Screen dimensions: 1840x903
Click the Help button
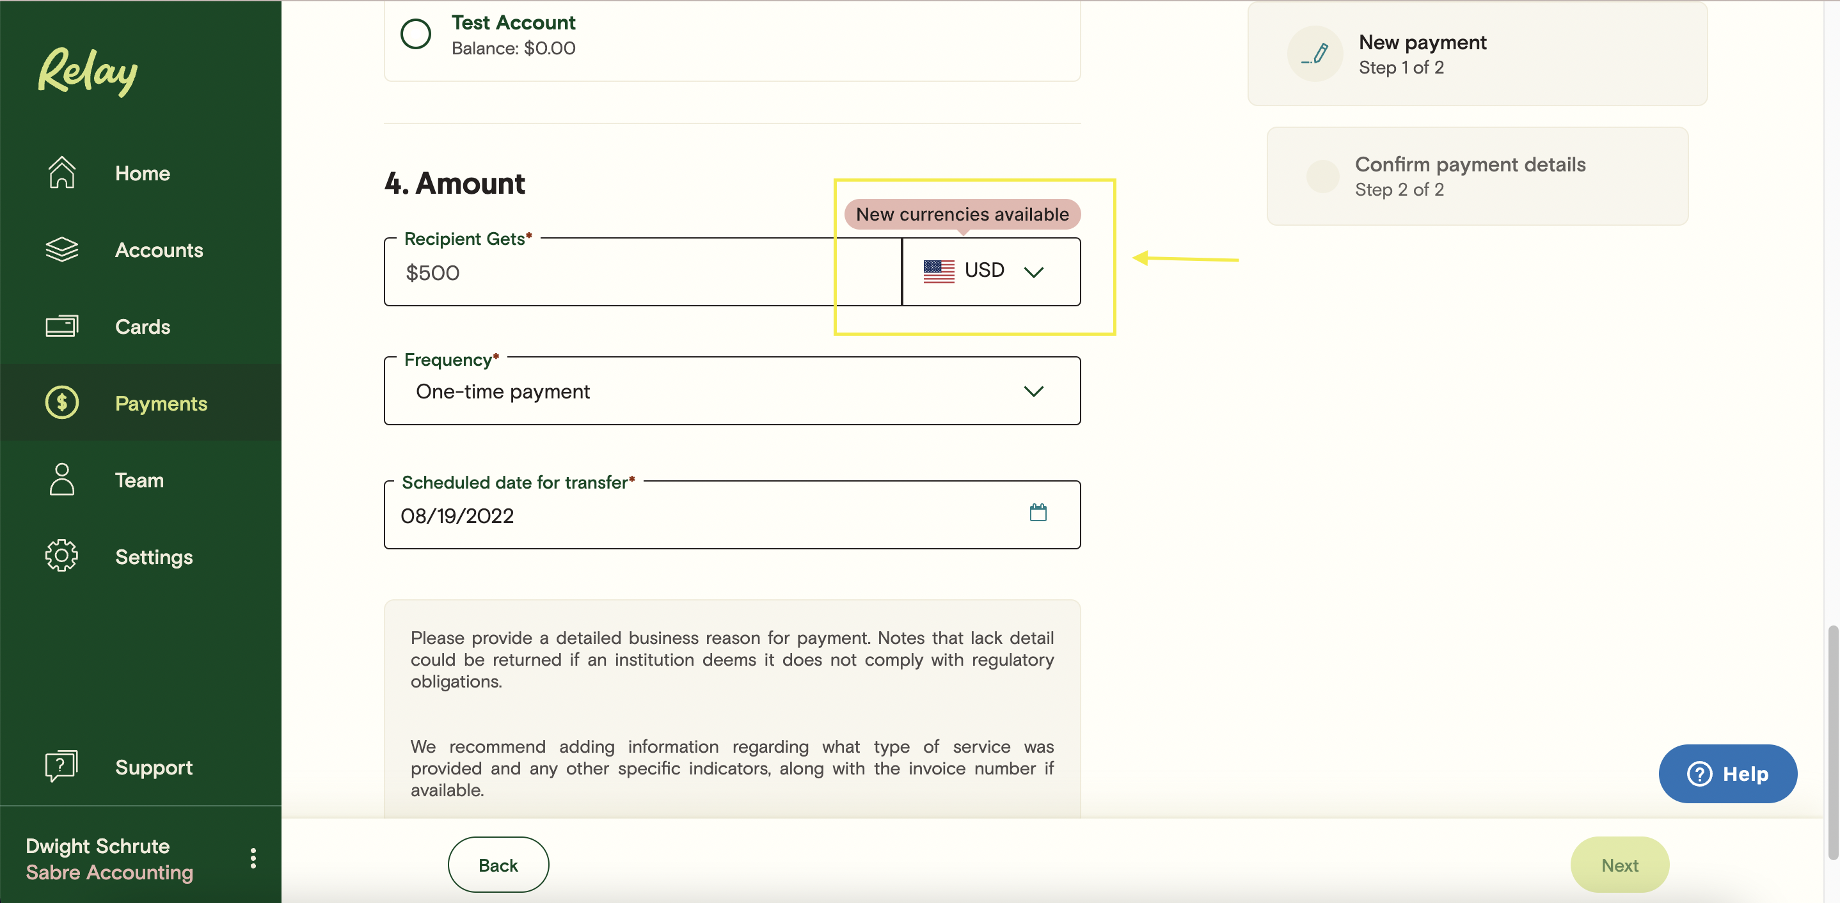click(1729, 773)
